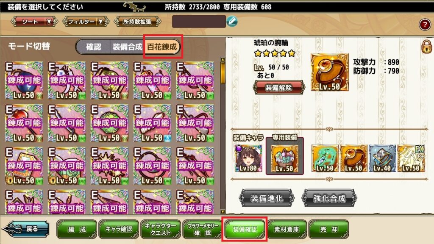This screenshot has width=434, height=244.
Task: Click the Lv.40 silver ring equipment icon
Action: [x=382, y=158]
